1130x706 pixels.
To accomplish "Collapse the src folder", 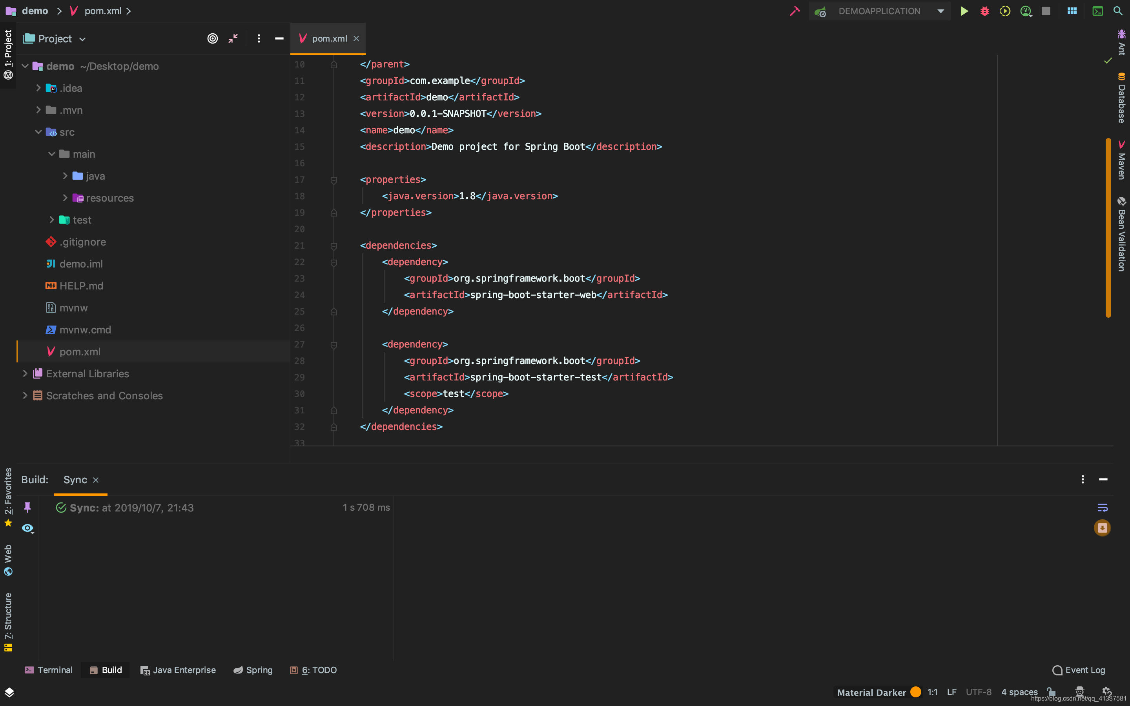I will pos(38,132).
